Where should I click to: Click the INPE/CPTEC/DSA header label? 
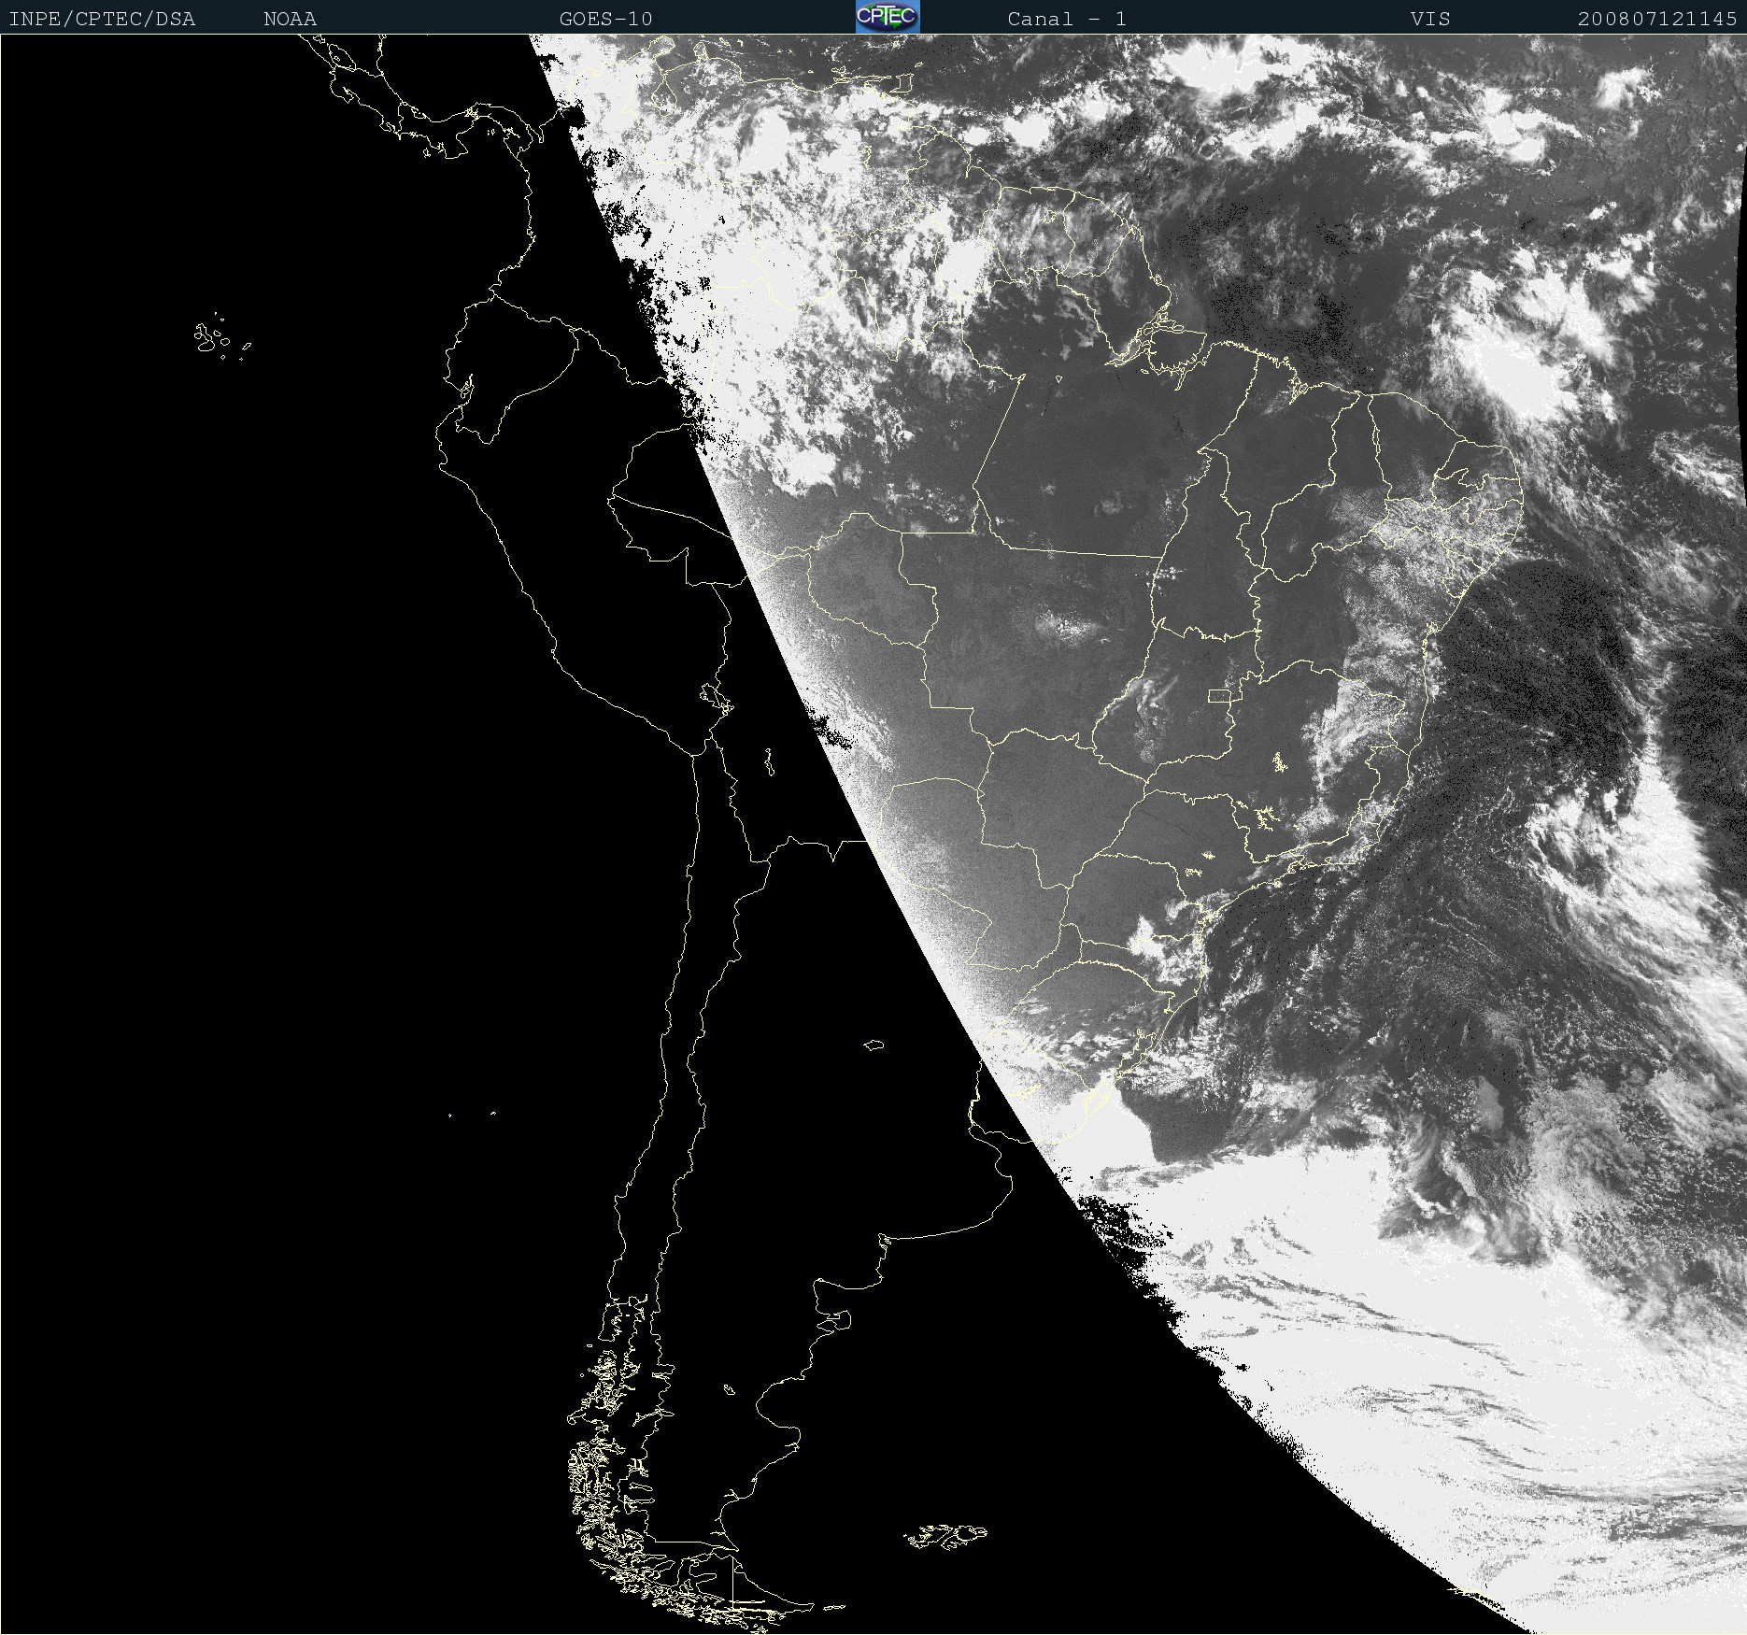(x=102, y=19)
